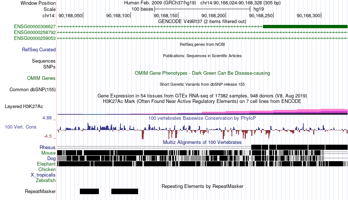Click the left RepeatMasker black element
The image size is (348, 200).
click(89, 191)
